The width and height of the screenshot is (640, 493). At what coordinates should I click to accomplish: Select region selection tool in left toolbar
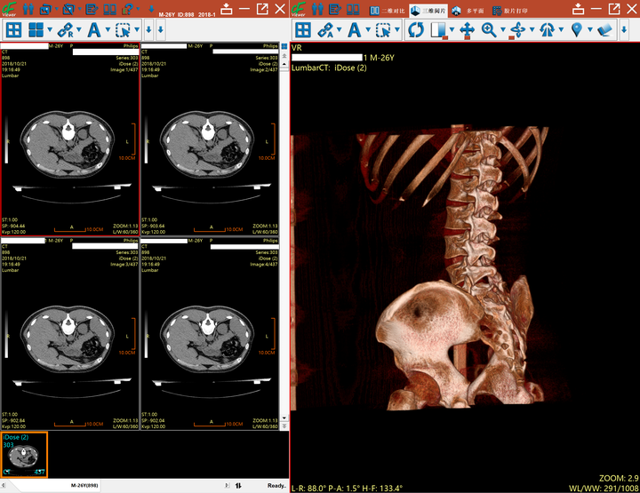(x=123, y=30)
